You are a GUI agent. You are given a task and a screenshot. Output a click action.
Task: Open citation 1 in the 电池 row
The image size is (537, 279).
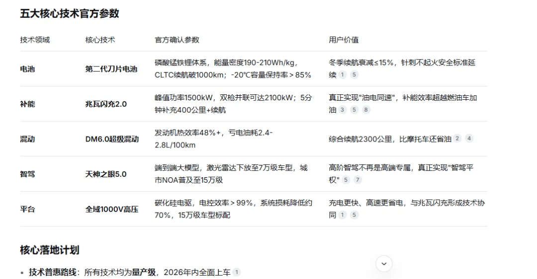click(343, 74)
